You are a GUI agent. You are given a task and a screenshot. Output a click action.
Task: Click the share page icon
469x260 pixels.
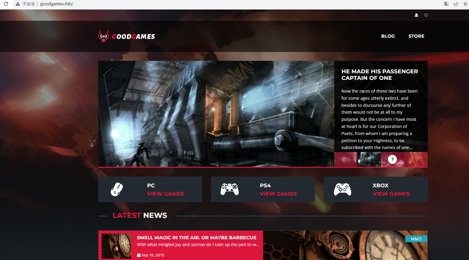pos(456,4)
